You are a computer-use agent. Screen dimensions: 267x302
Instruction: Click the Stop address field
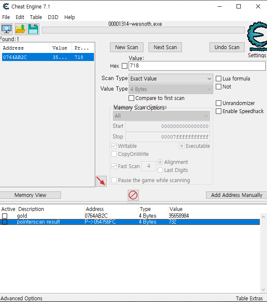168,137
